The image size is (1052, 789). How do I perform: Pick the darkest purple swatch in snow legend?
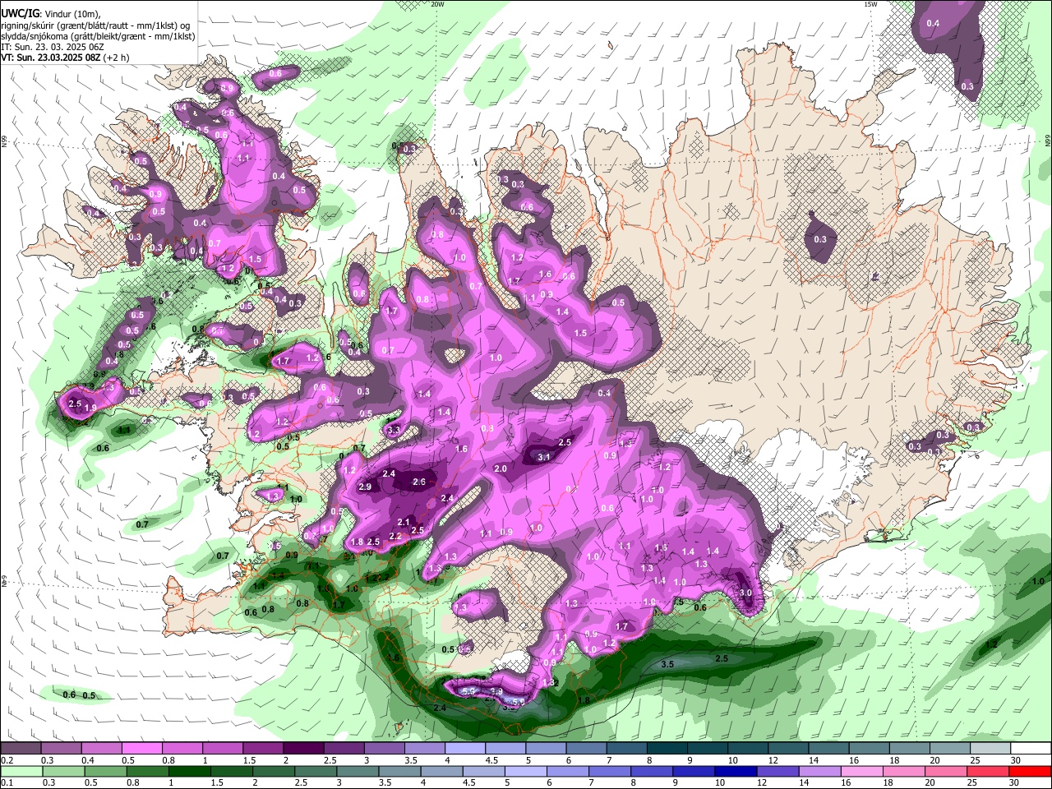coord(303,749)
